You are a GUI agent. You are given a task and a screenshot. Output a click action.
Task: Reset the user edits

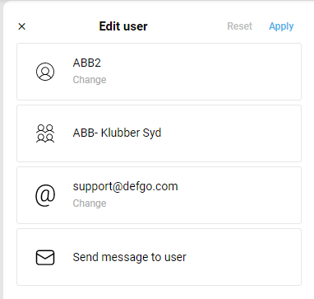point(239,26)
